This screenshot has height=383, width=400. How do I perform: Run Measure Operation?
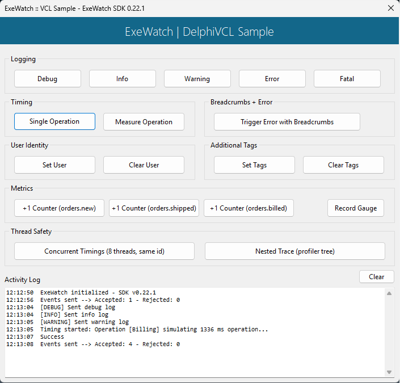click(x=144, y=122)
